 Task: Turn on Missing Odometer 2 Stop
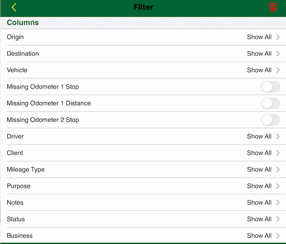click(x=270, y=120)
